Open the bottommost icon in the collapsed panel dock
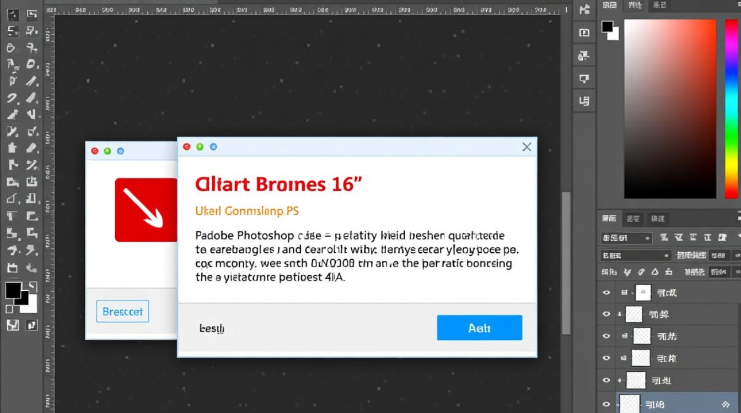 coord(584,101)
